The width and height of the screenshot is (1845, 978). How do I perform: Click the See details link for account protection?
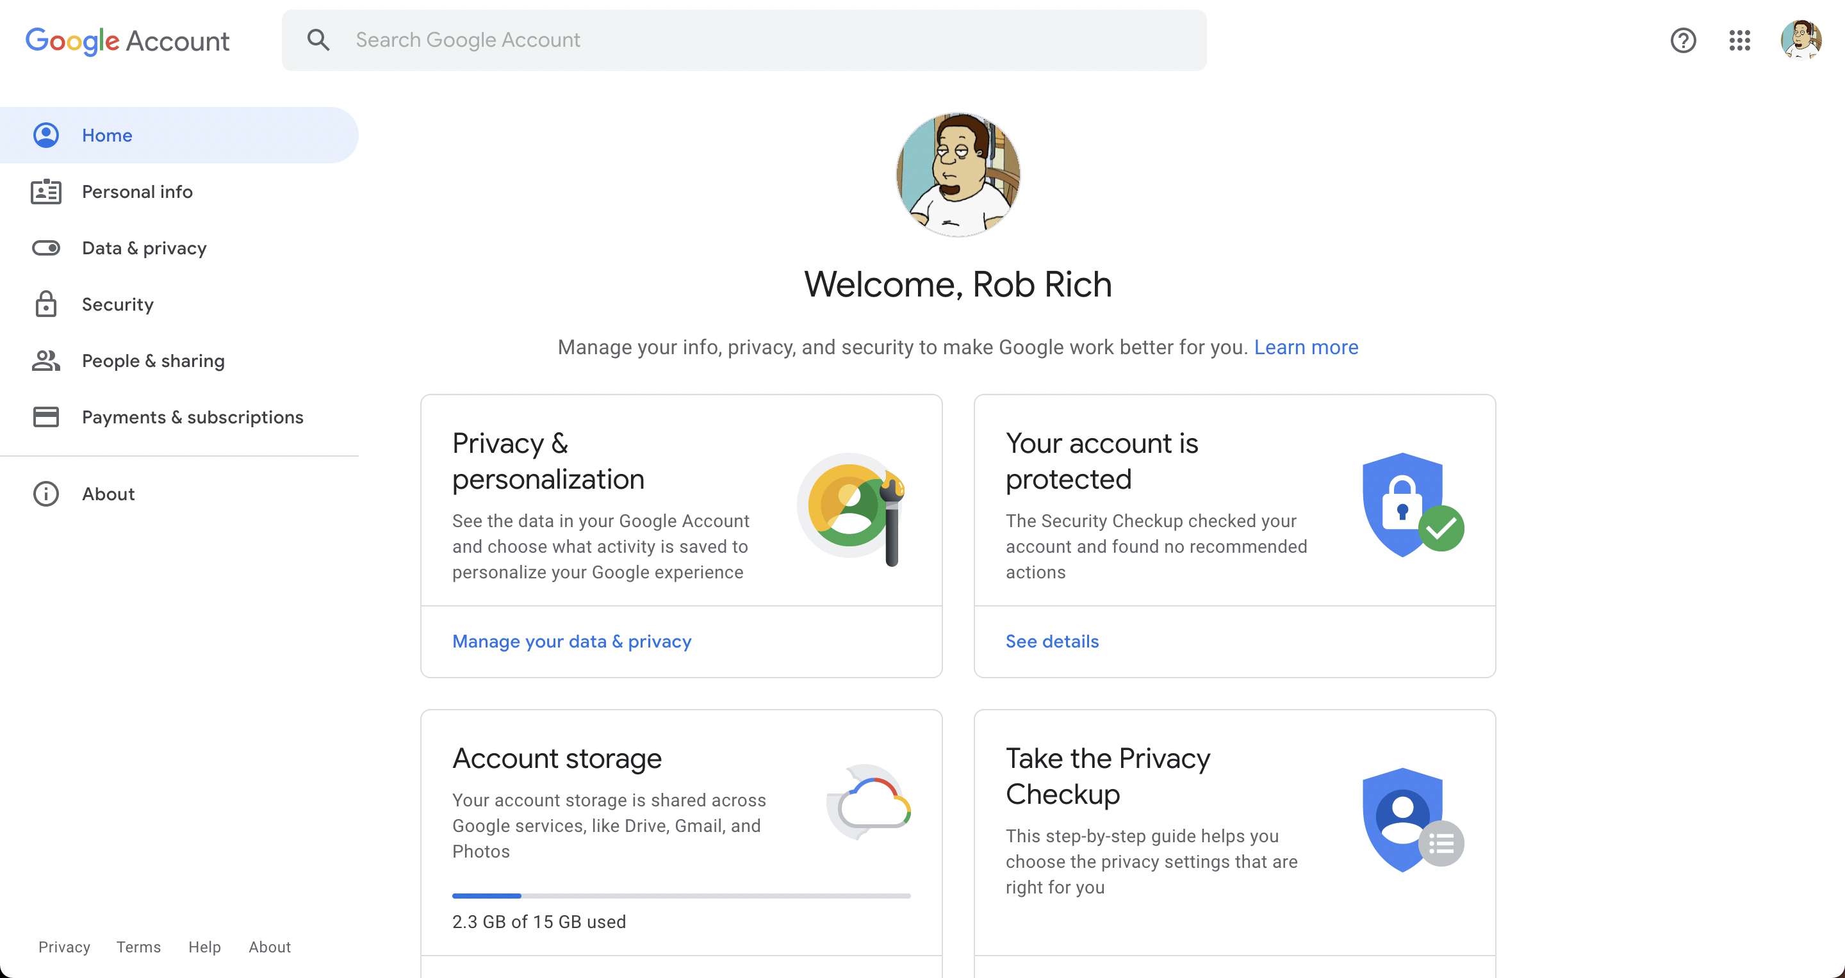coord(1052,640)
